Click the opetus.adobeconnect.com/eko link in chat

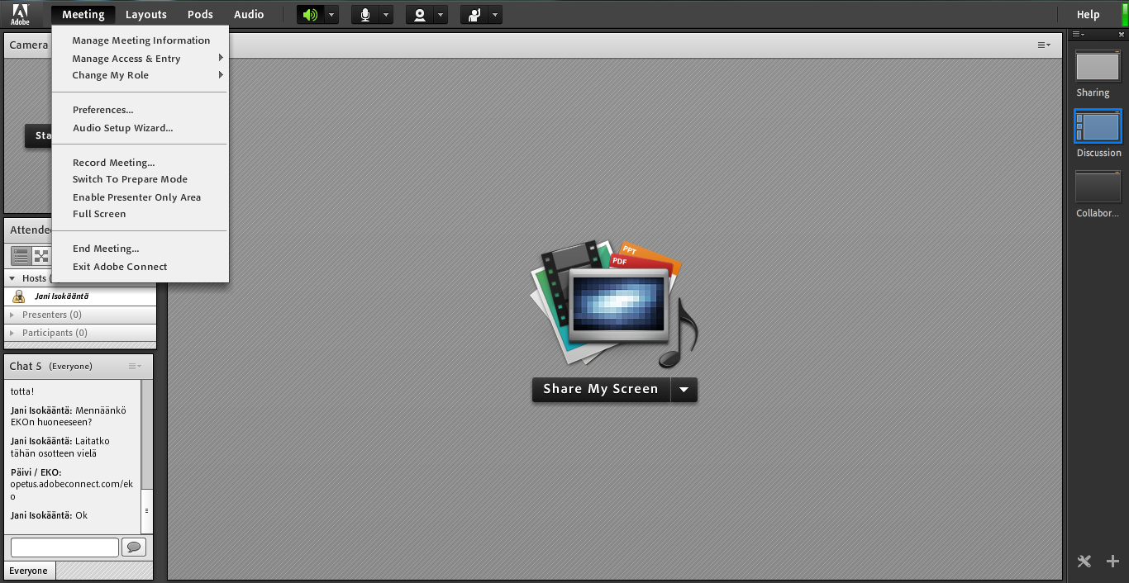(71, 490)
